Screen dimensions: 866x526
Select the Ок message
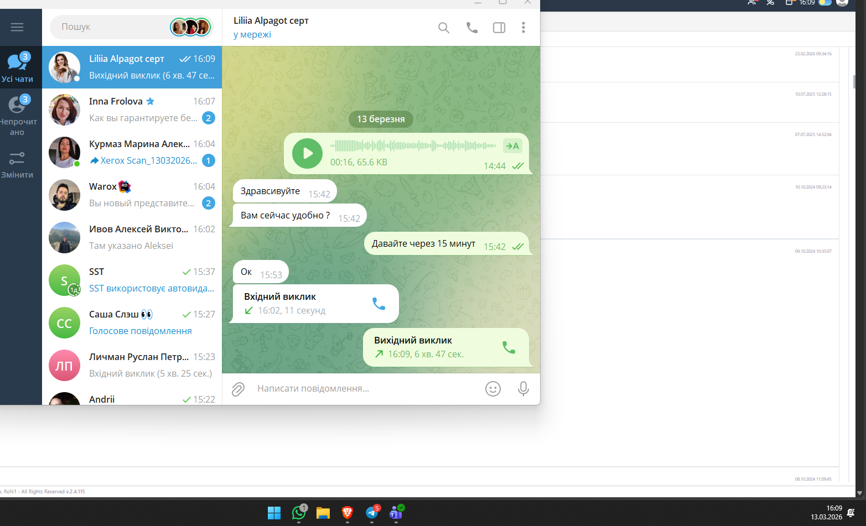[261, 272]
